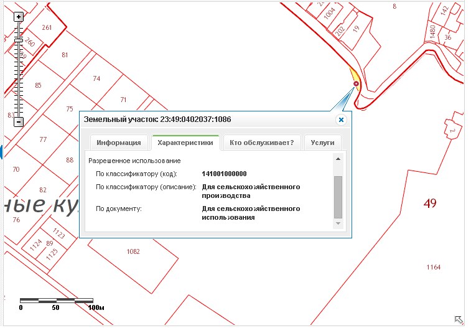Click the yellow highlighted parcel area
The image size is (471, 328).
point(352,74)
